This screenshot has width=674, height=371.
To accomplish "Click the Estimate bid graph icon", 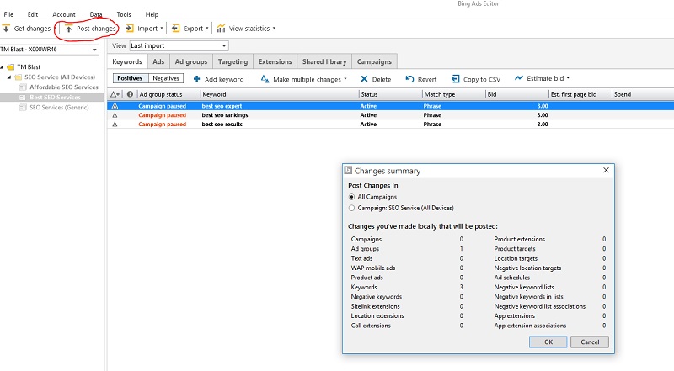I will tap(519, 78).
